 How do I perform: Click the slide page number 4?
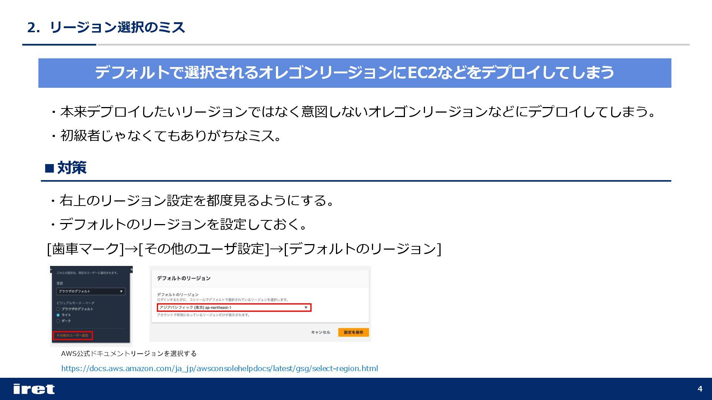[x=700, y=389]
